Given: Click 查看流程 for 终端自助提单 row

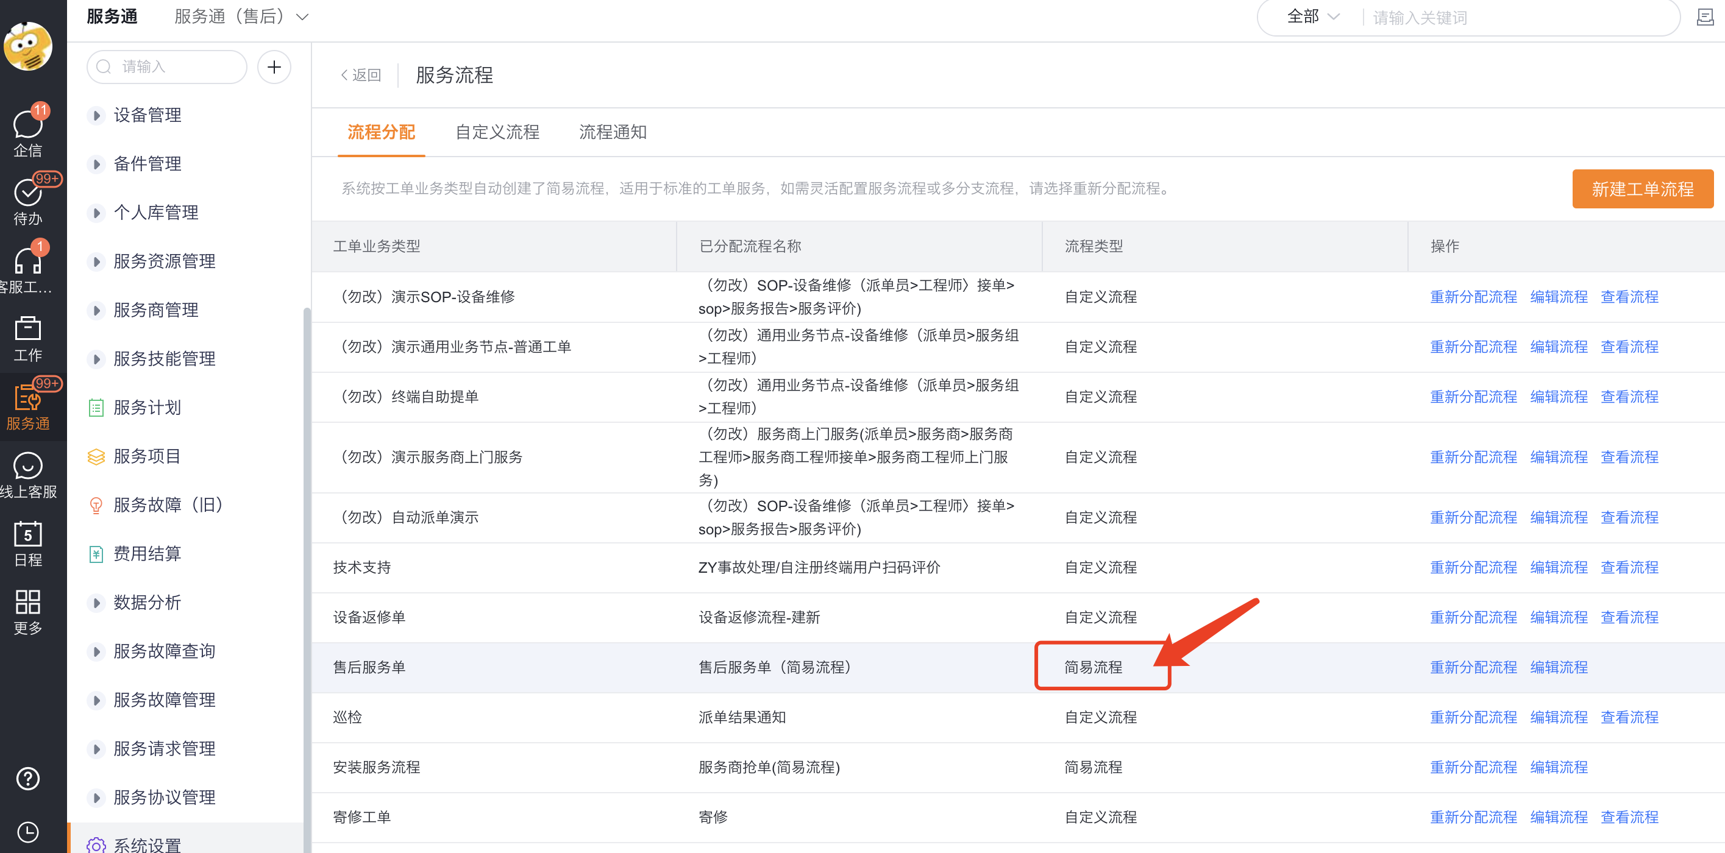Looking at the screenshot, I should coord(1629,397).
